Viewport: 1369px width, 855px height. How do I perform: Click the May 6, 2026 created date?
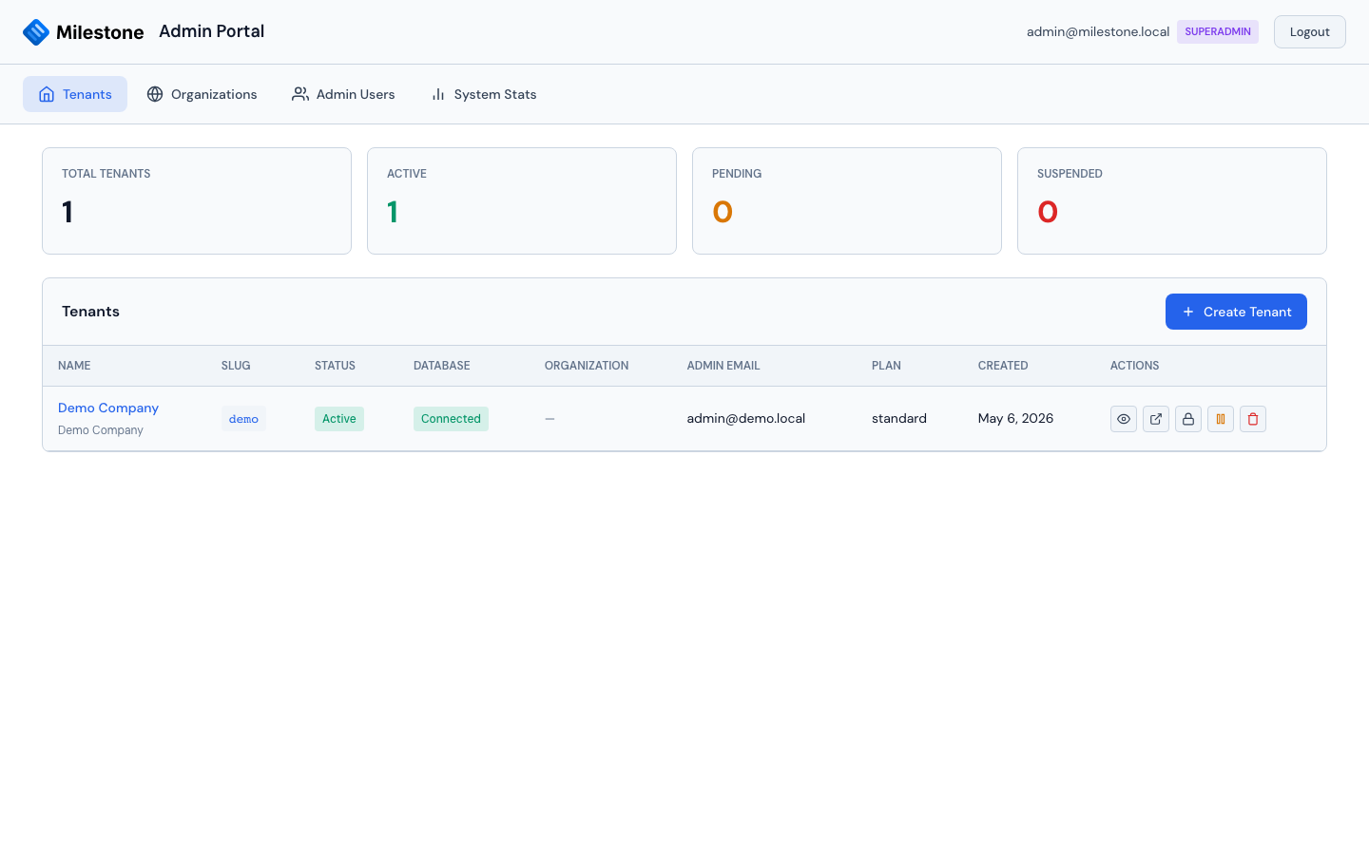pos(1015,418)
